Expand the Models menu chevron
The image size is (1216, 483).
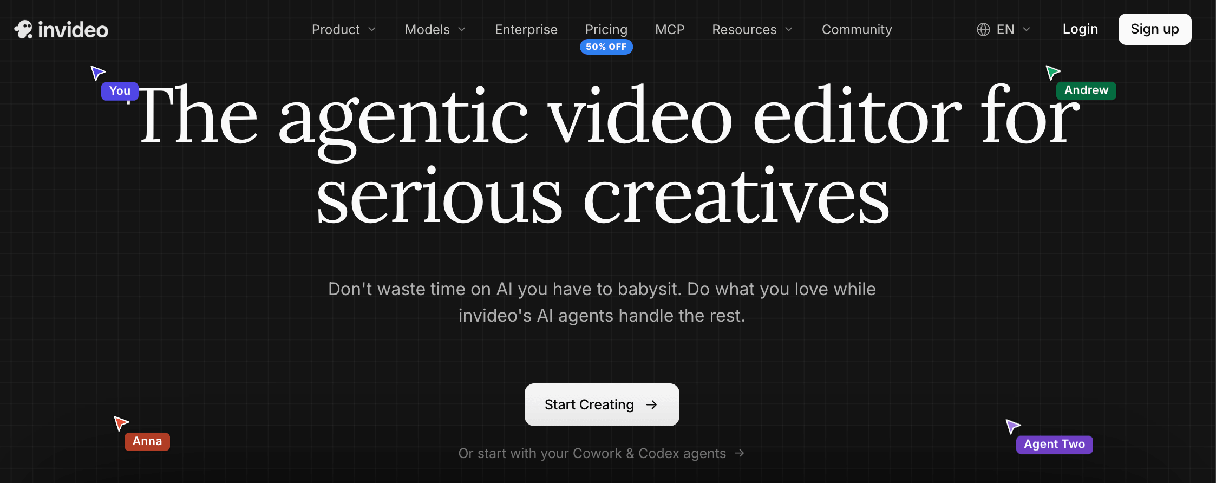click(x=462, y=29)
